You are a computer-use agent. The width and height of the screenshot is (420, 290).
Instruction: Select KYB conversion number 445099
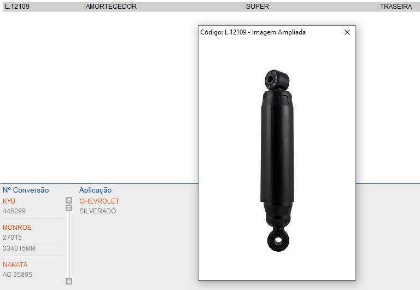(14, 211)
